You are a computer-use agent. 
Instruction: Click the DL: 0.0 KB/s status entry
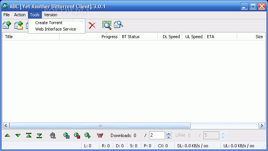coord(193,146)
